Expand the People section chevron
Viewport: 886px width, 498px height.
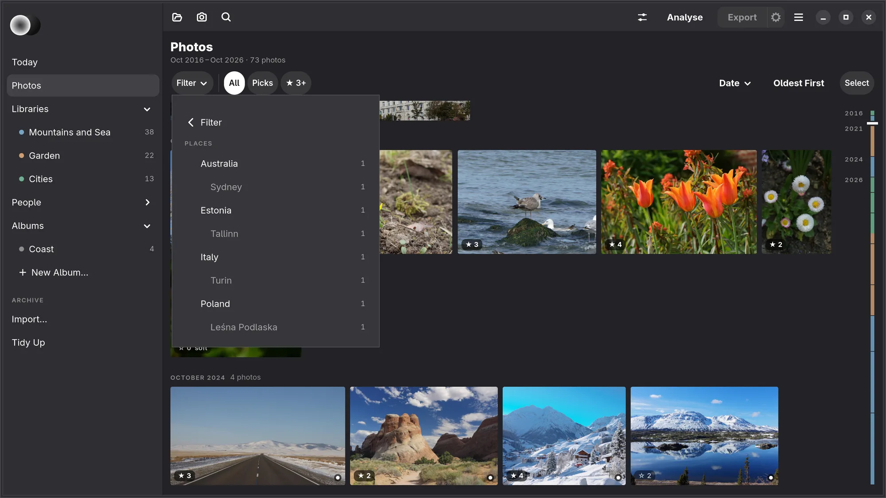point(147,202)
